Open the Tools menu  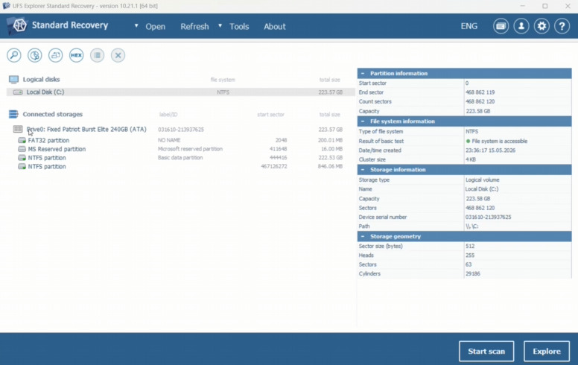click(x=239, y=27)
